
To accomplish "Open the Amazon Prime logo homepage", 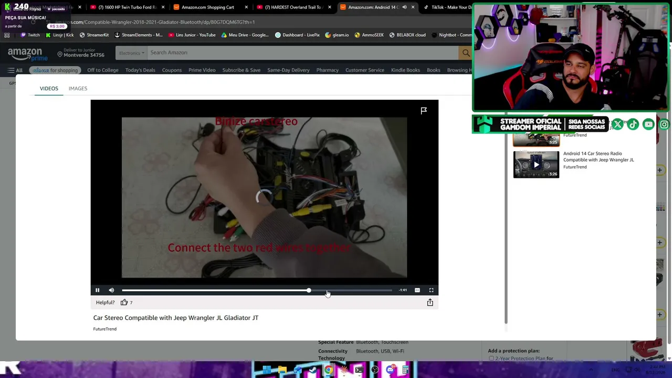I will 27,54.
